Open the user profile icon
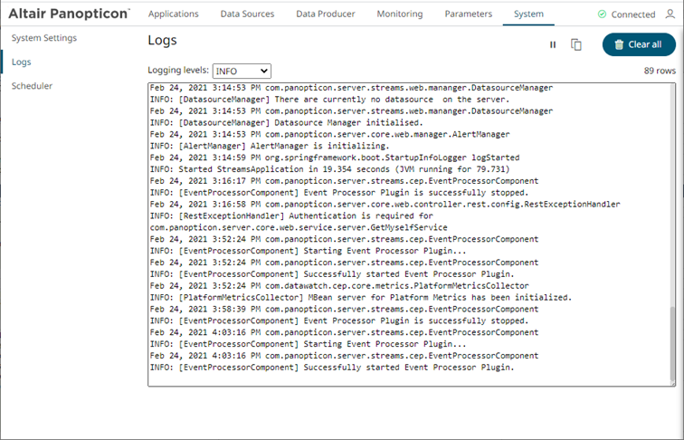Screen dimensions: 684x440 coord(670,14)
